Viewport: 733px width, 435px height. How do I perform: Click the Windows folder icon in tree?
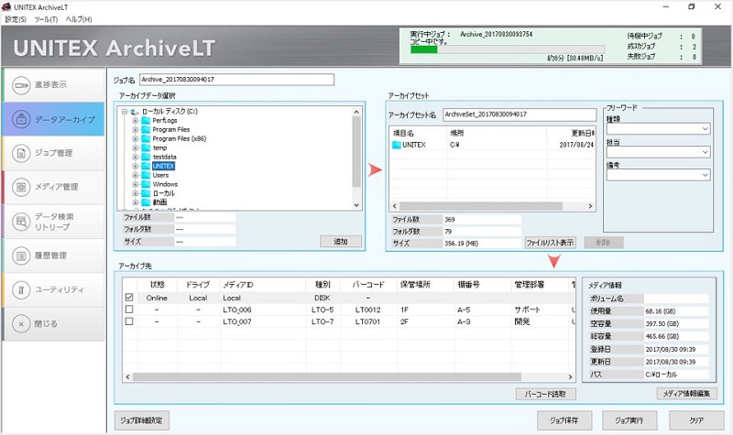coord(146,184)
